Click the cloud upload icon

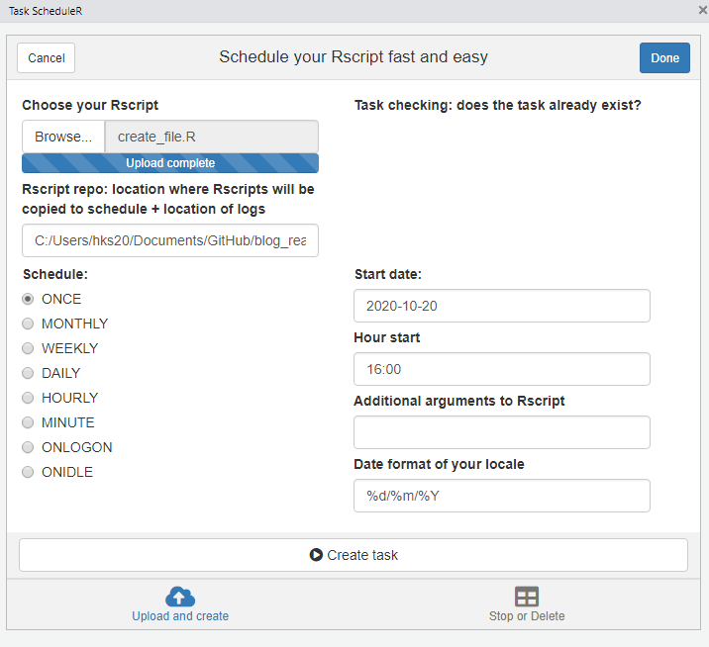pyautogui.click(x=180, y=597)
